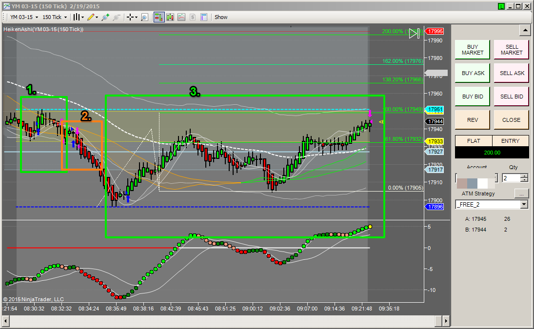Click the 162.00% (17976) Fibonacci label
534x329 pixels.
[x=402, y=61]
